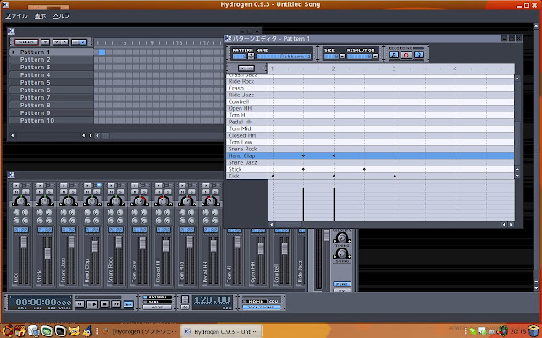Toggle the loop song button
Image resolution: width=542 pixels, height=338 pixels.
(128, 304)
